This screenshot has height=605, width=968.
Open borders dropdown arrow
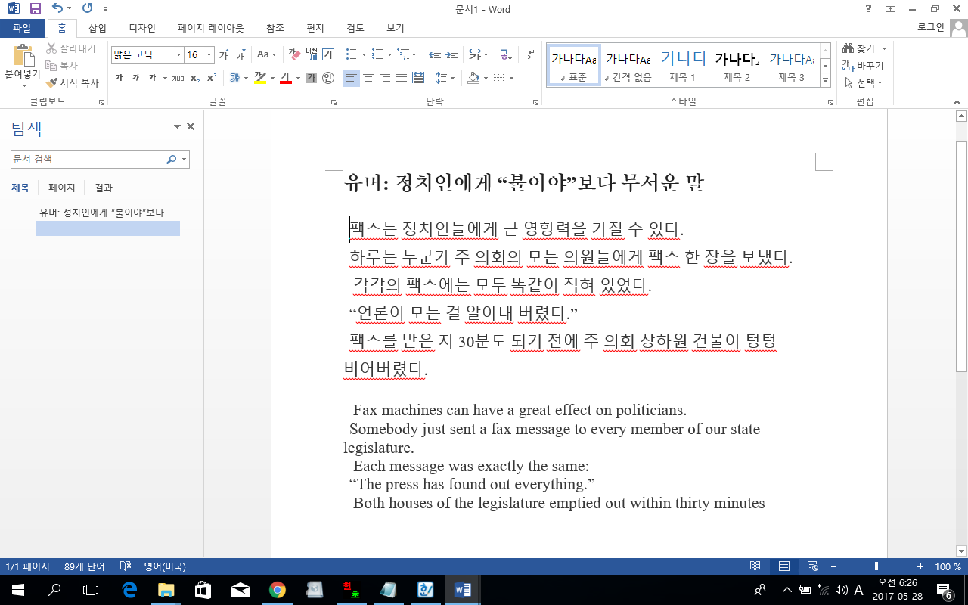coord(512,78)
